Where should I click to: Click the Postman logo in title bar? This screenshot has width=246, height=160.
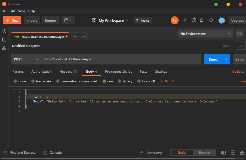pos(4,4)
